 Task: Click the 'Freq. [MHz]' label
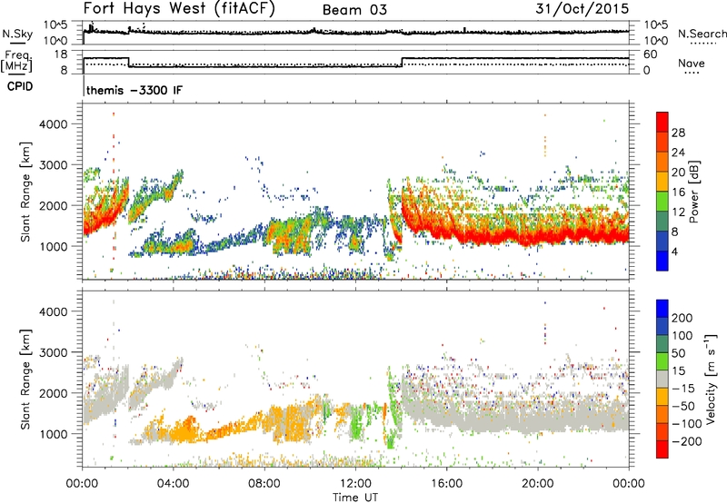[16, 61]
